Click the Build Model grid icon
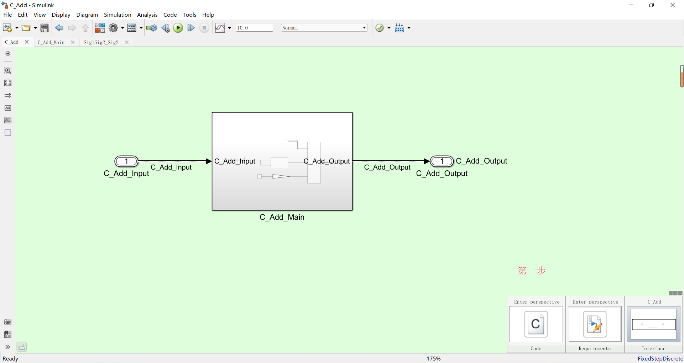 pyautogui.click(x=400, y=28)
